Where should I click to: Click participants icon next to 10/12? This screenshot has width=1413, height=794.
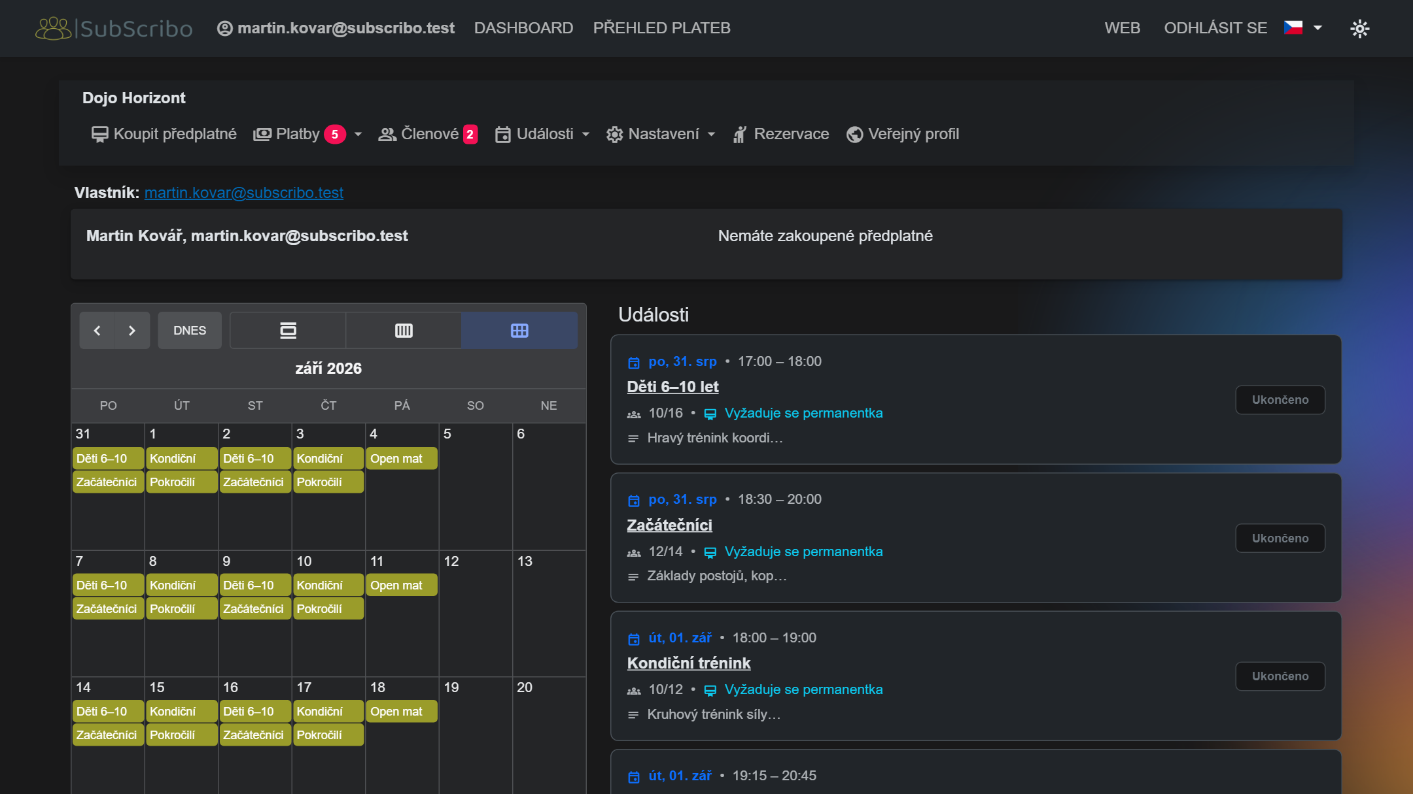[x=633, y=691]
